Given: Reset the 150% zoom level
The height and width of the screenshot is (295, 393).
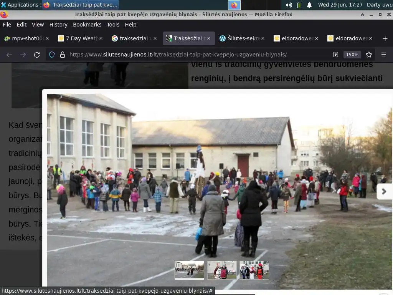Looking at the screenshot, I should point(352,55).
